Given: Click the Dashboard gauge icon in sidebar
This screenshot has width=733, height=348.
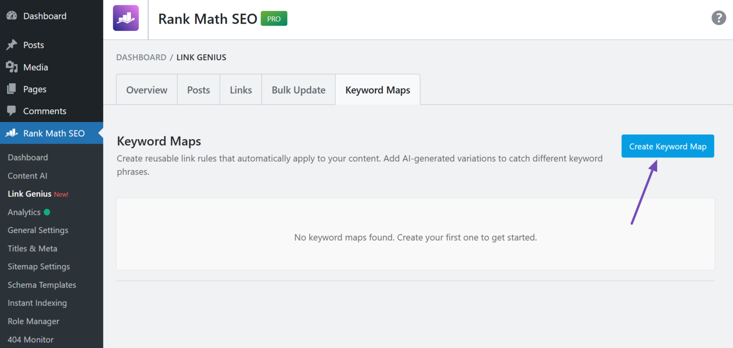Looking at the screenshot, I should (x=12, y=16).
